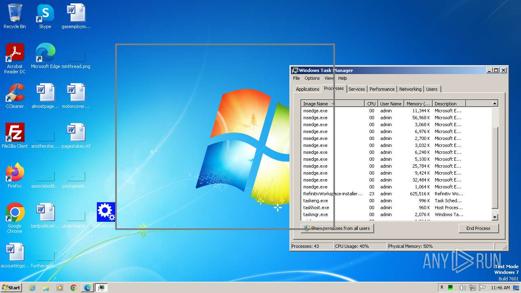The width and height of the screenshot is (521, 293).
Task: Open the network tray icon
Action: point(472,288)
